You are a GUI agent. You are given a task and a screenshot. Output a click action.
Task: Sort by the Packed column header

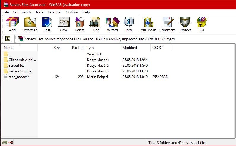coord(73,48)
